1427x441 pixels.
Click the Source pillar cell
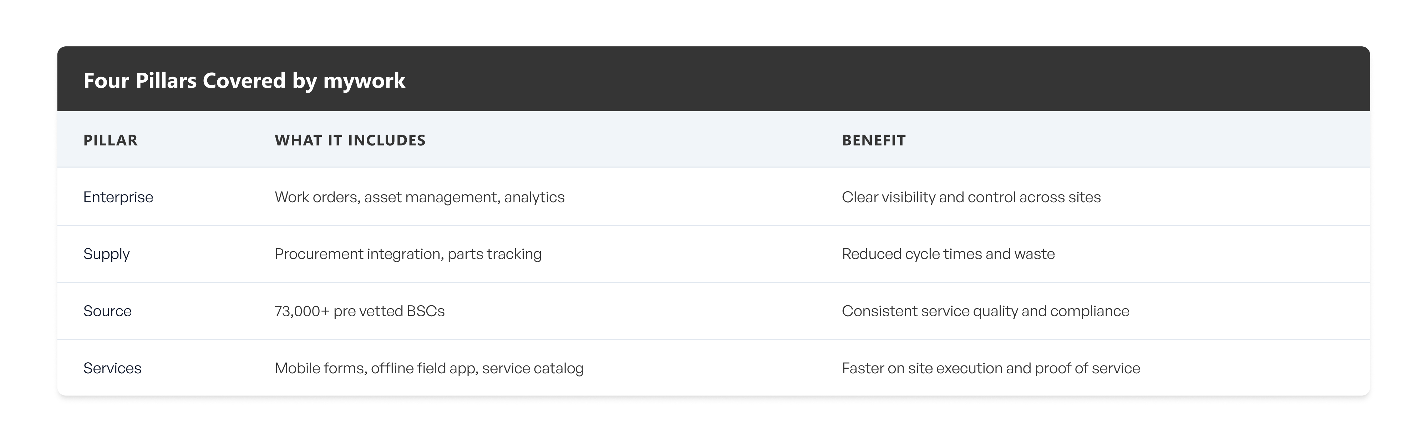point(107,311)
